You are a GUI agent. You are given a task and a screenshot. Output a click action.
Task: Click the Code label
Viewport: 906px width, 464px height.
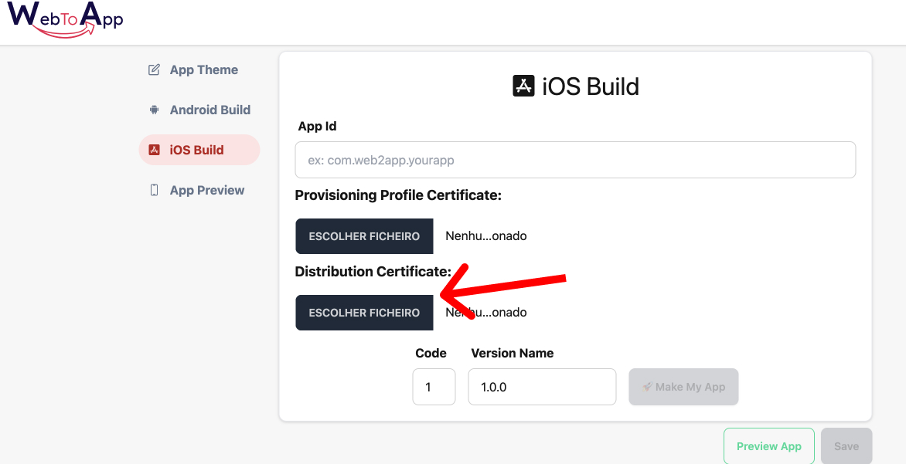(x=431, y=353)
